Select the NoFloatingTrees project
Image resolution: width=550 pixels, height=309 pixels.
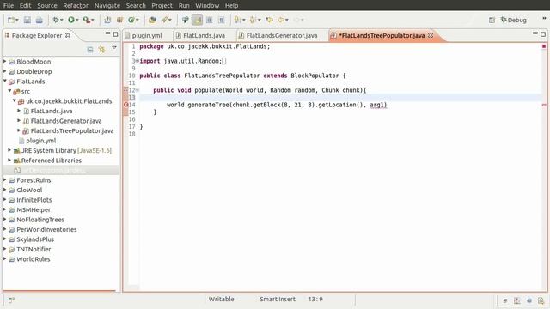40,220
